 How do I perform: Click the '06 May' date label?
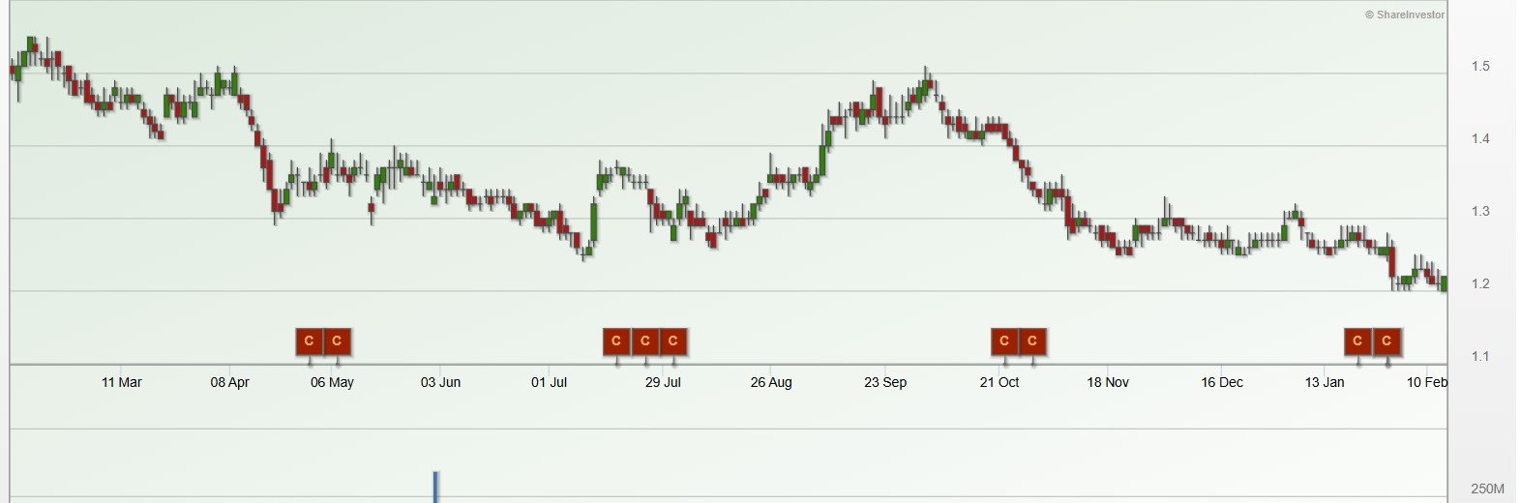(x=332, y=382)
